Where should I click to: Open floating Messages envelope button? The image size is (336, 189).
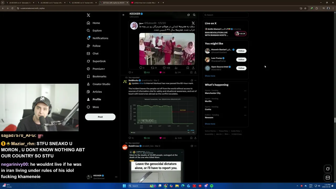(328, 178)
